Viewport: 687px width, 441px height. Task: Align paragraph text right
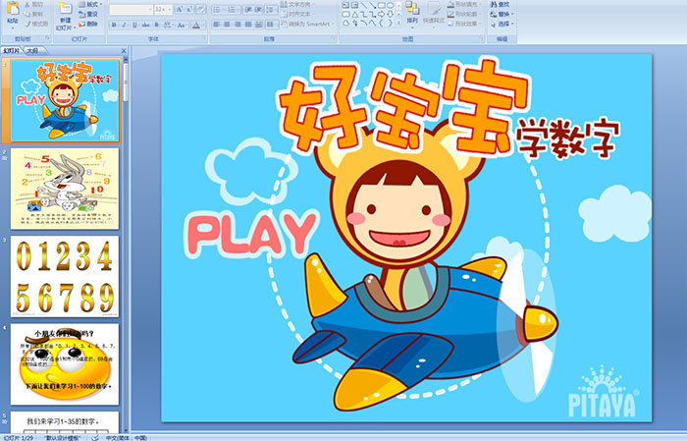pos(238,25)
